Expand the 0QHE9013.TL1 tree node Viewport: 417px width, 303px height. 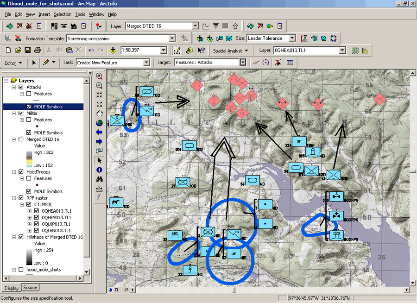pyautogui.click(x=29, y=218)
